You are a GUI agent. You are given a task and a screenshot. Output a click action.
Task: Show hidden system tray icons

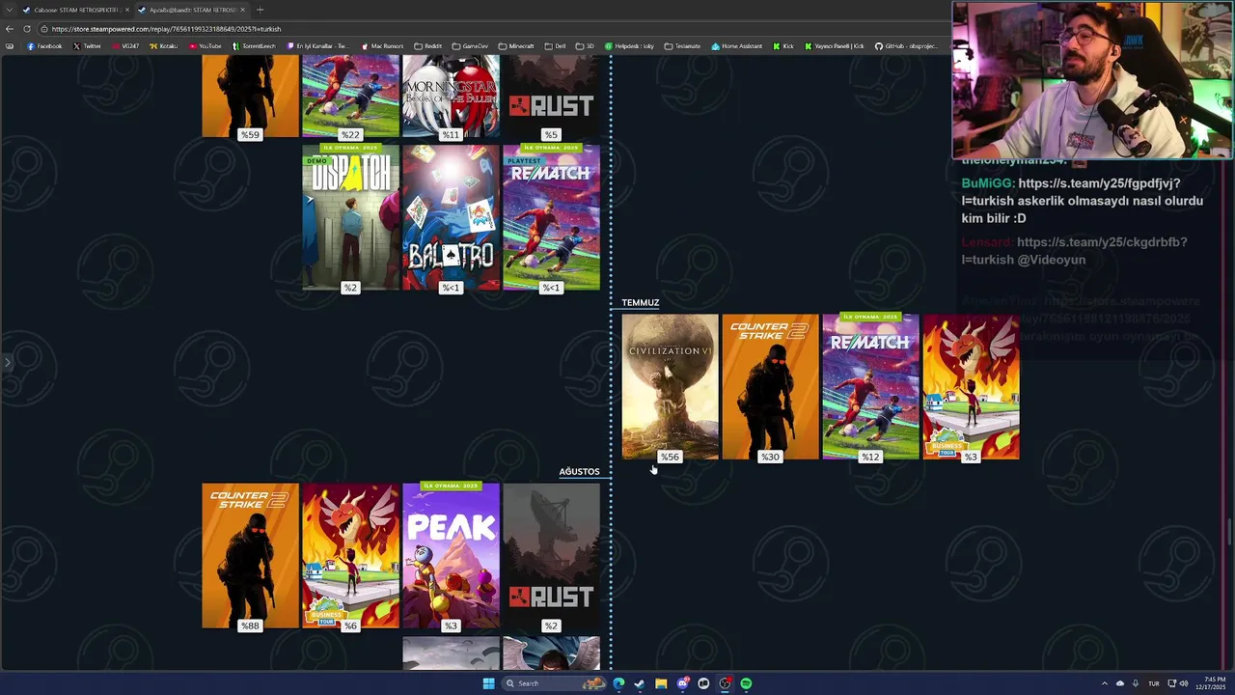pos(1105,683)
